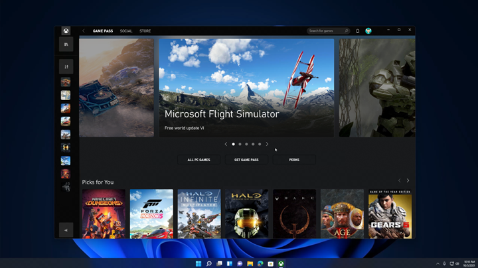478x268 pixels.
Task: Open Minecraft Dungeons game tile
Action: [x=104, y=214]
